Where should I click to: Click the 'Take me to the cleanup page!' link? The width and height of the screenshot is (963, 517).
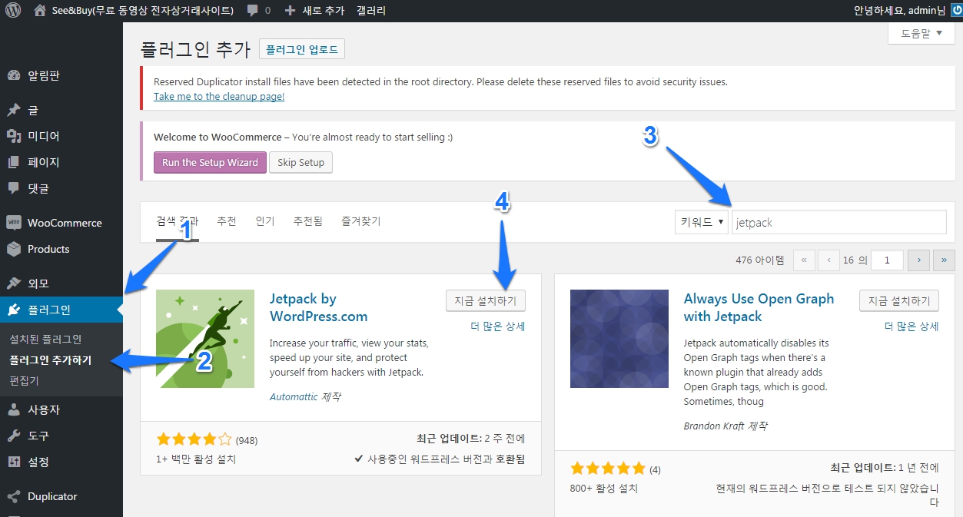pos(219,96)
